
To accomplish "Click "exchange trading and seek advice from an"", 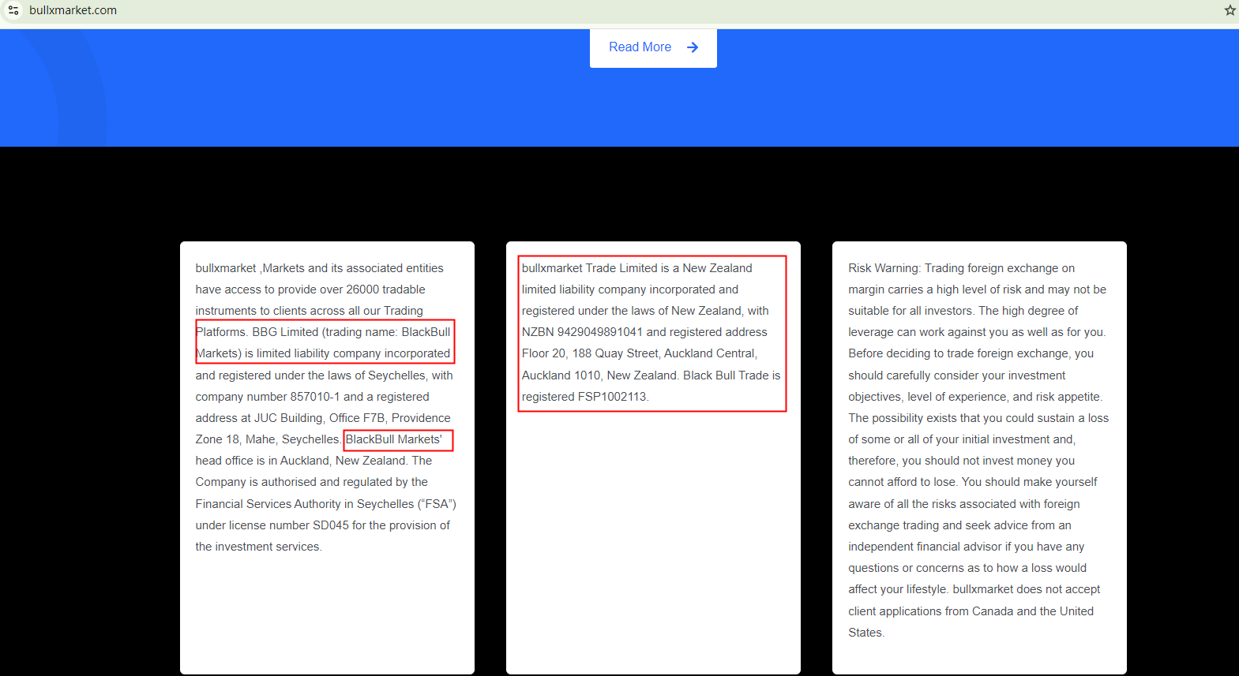I will (960, 525).
